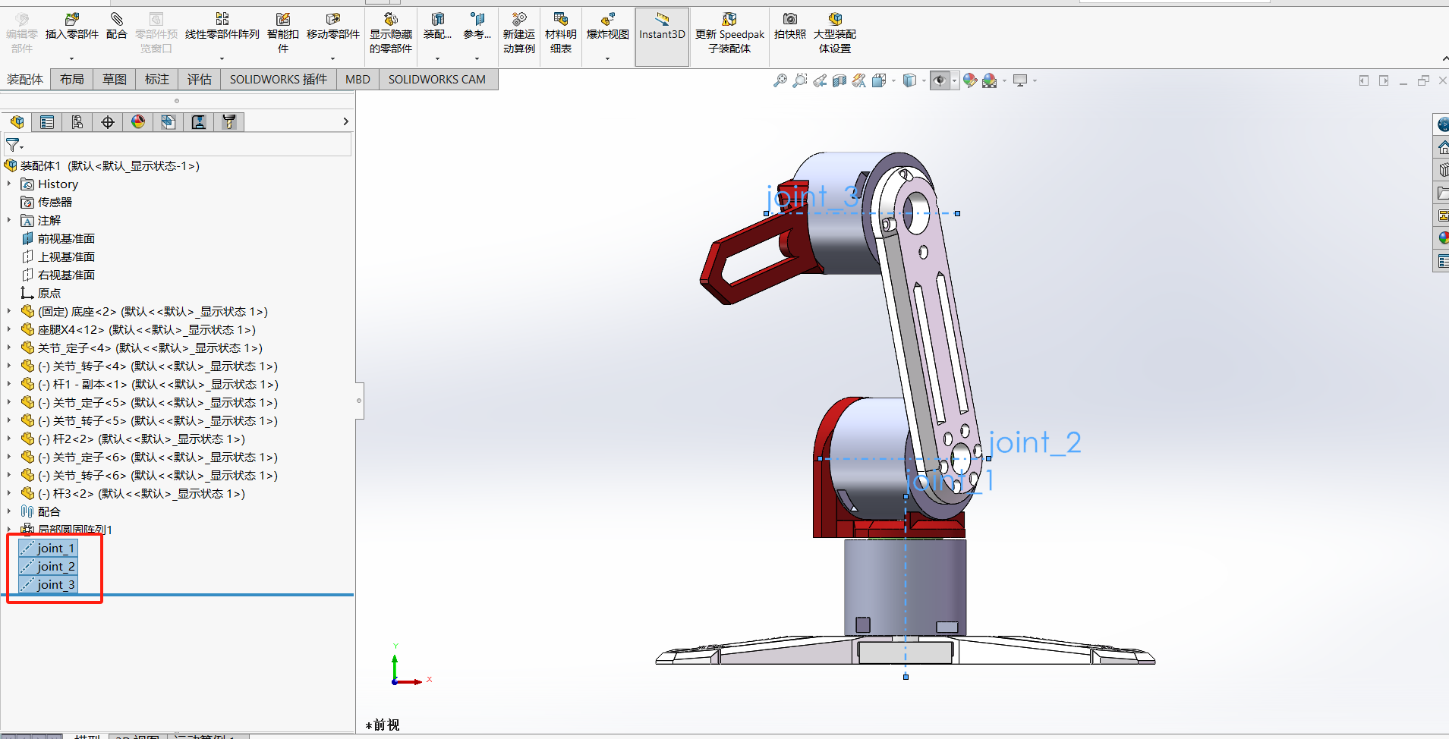Click Dynamic Annotation Views icon
Viewport: 1449px width, 739px height.
pyautogui.click(x=858, y=80)
